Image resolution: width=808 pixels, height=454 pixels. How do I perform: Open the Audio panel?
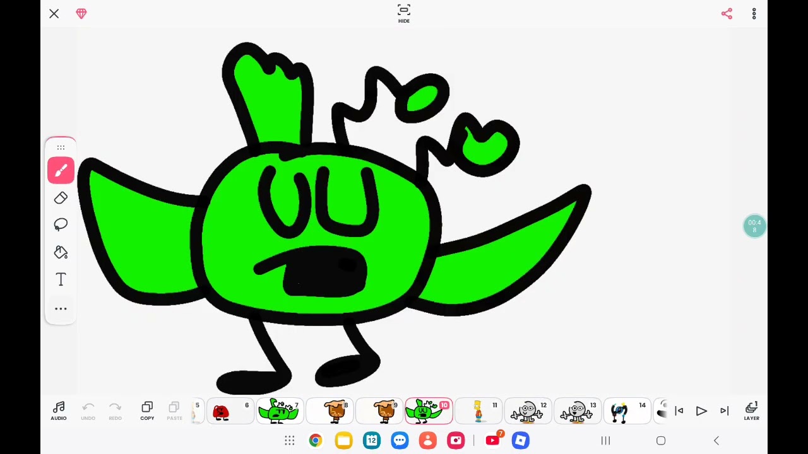(59, 411)
